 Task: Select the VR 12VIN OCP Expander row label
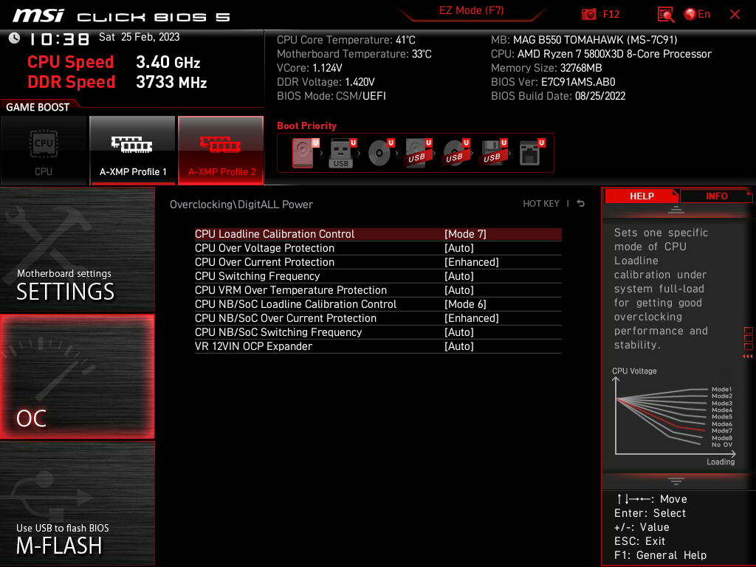tap(253, 346)
